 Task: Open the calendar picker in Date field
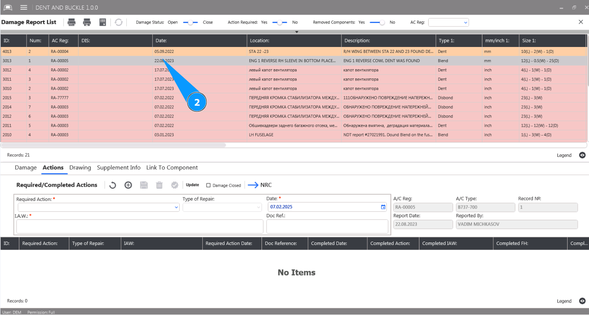383,207
